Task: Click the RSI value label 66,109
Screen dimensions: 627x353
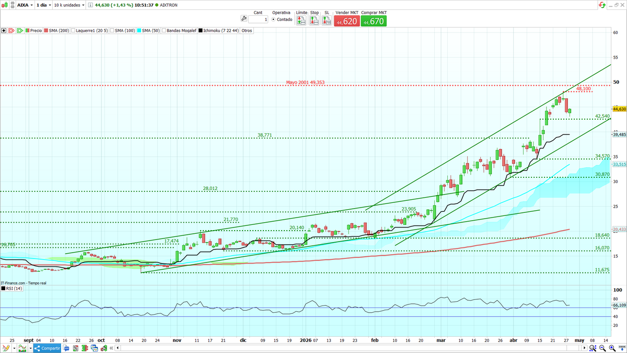Action: 619,305
